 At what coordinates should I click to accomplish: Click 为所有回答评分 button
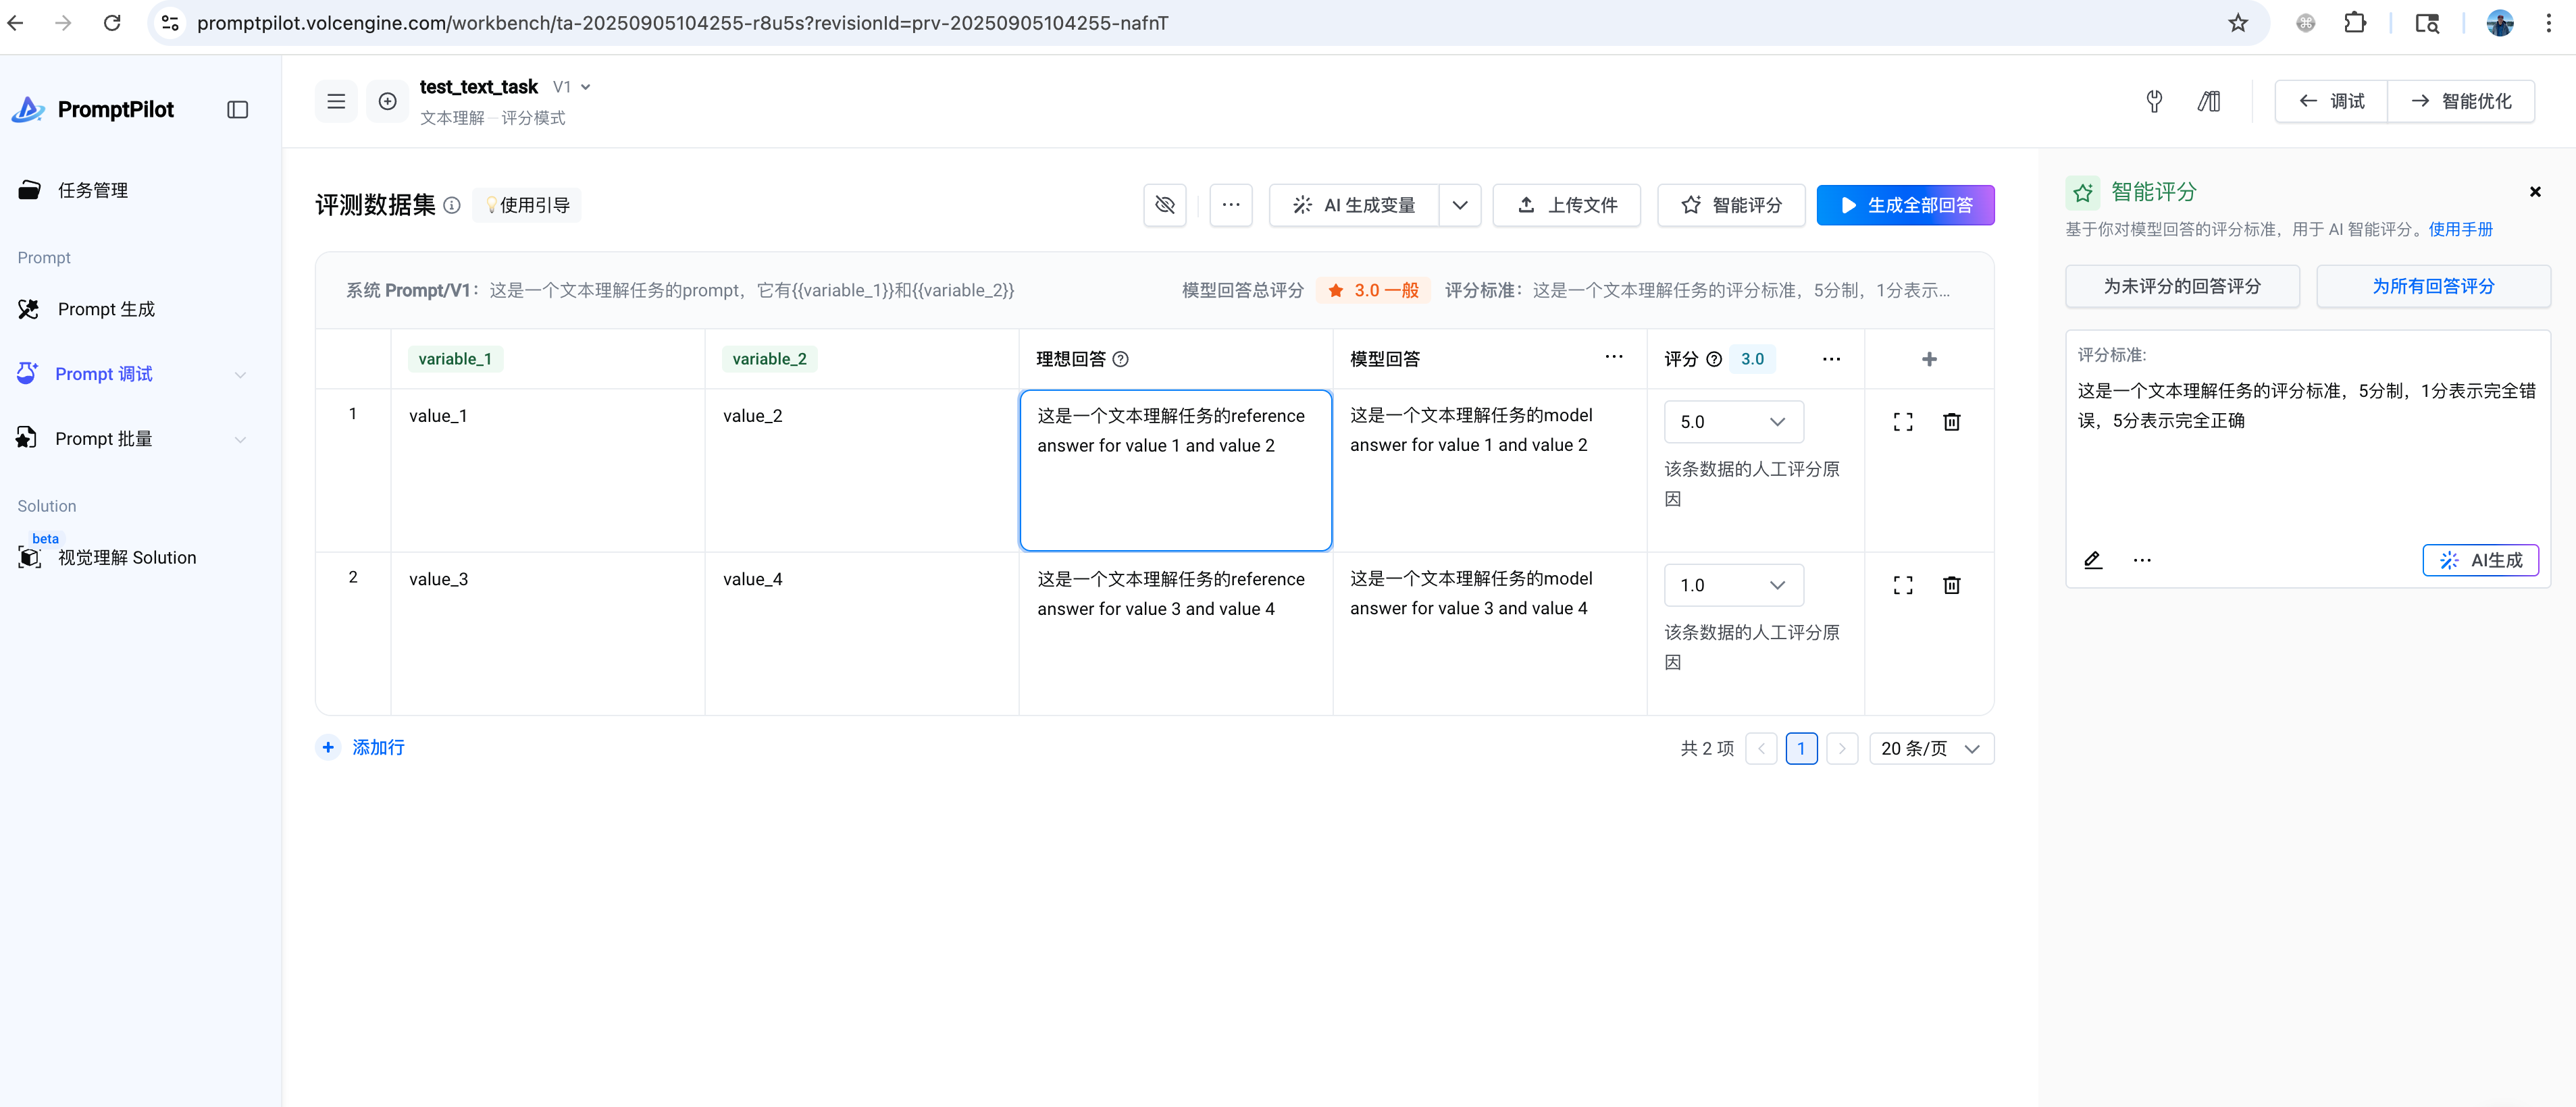click(x=2432, y=287)
